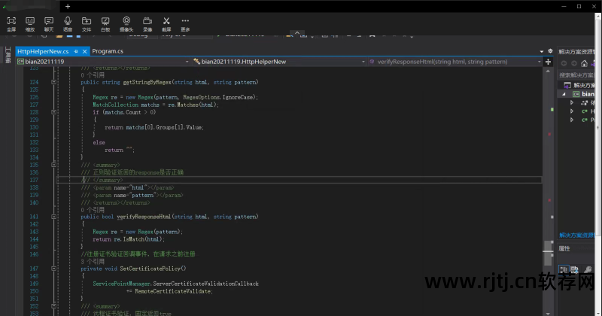The image size is (602, 316).
Task: Click the 属性 properties panel title
Action: tap(564, 248)
